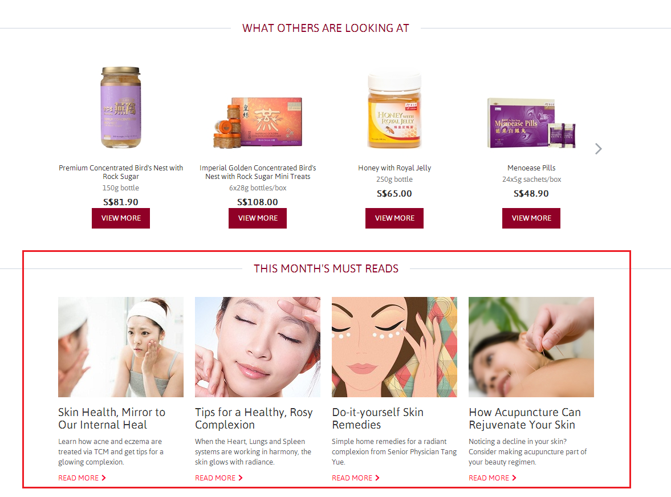Open the honey jar product image
671x497 pixels.
click(x=395, y=111)
